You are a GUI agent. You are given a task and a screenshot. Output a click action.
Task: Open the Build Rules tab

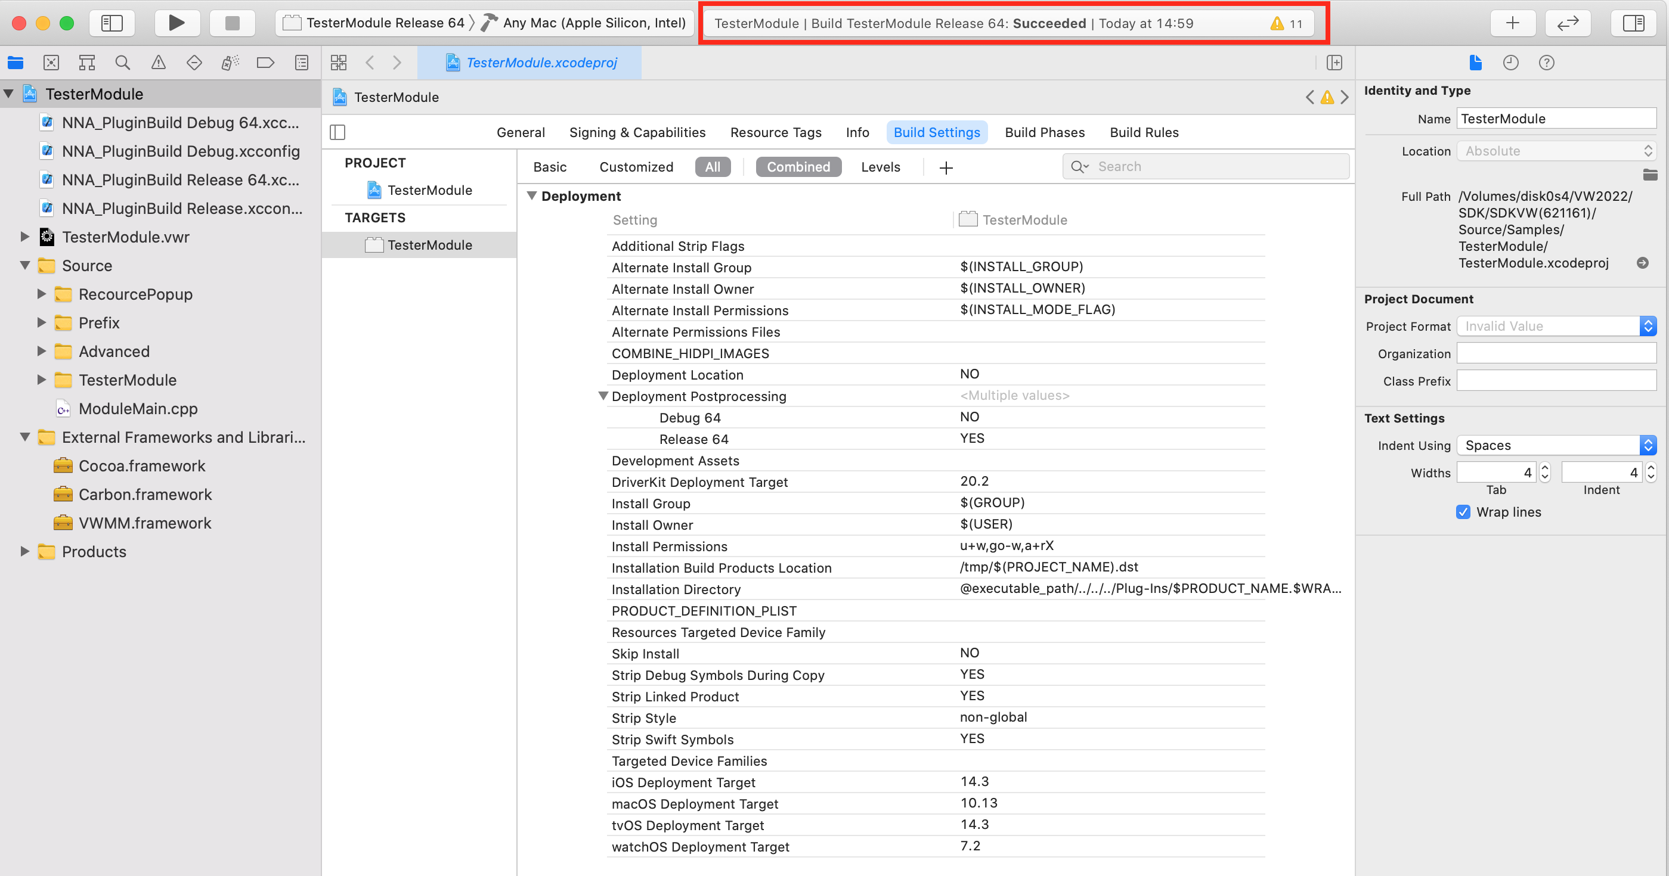pyautogui.click(x=1144, y=132)
